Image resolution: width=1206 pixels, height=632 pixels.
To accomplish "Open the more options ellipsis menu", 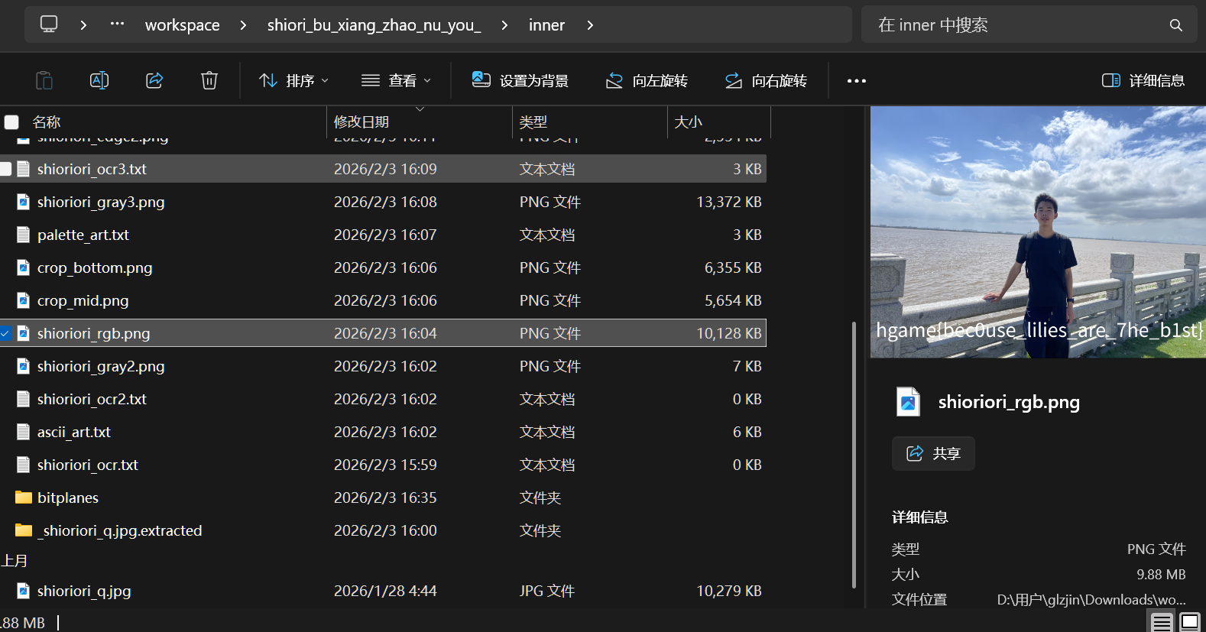I will click(x=856, y=80).
